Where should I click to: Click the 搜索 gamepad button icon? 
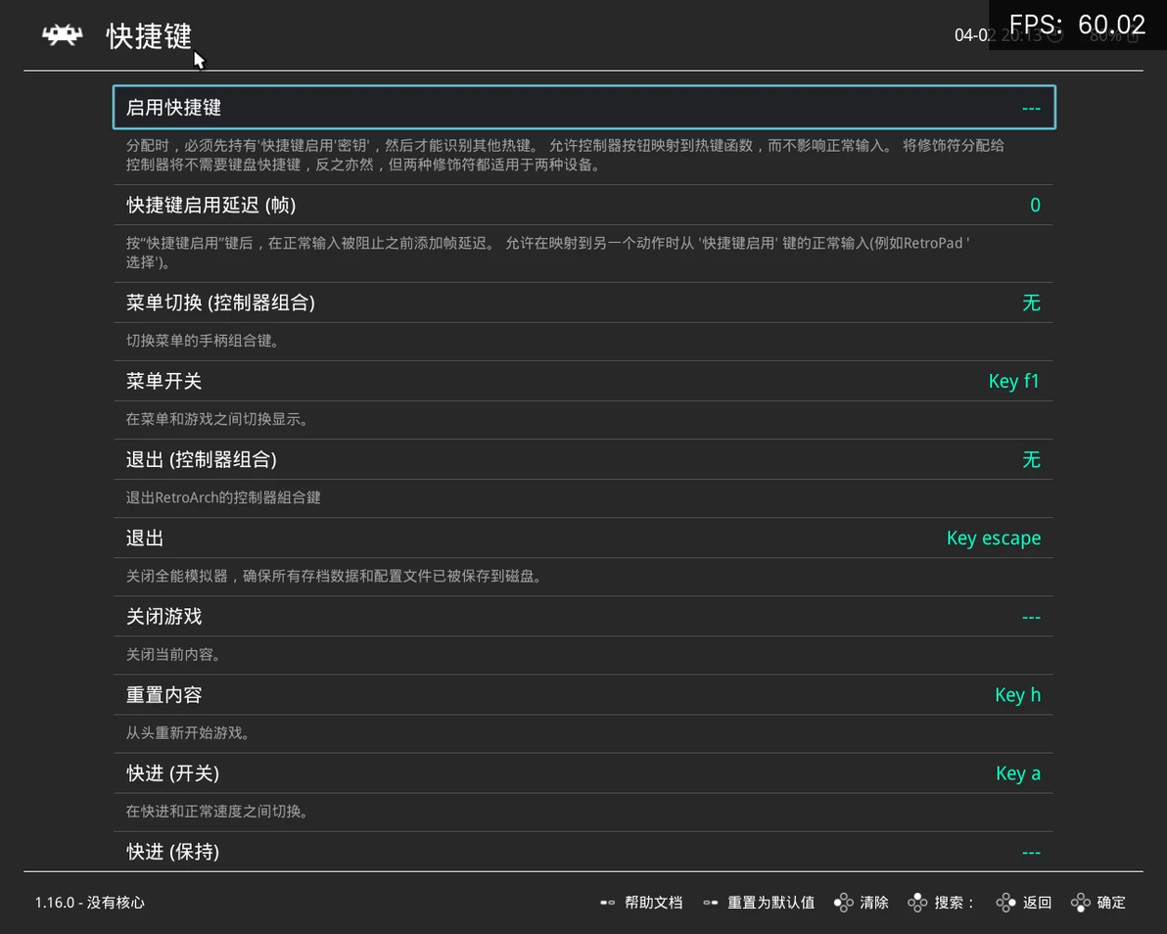point(917,903)
